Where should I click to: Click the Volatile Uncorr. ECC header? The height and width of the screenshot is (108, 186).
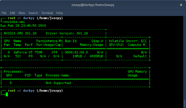[128, 41]
